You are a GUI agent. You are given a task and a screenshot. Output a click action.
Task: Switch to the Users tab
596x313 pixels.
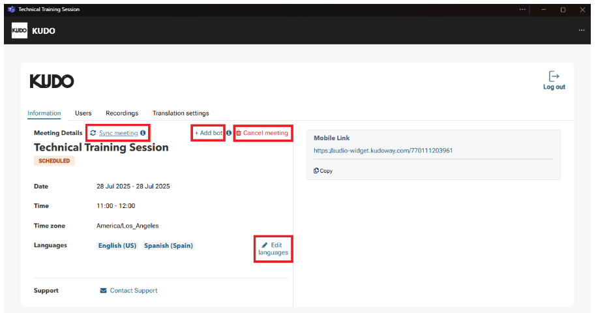83,113
